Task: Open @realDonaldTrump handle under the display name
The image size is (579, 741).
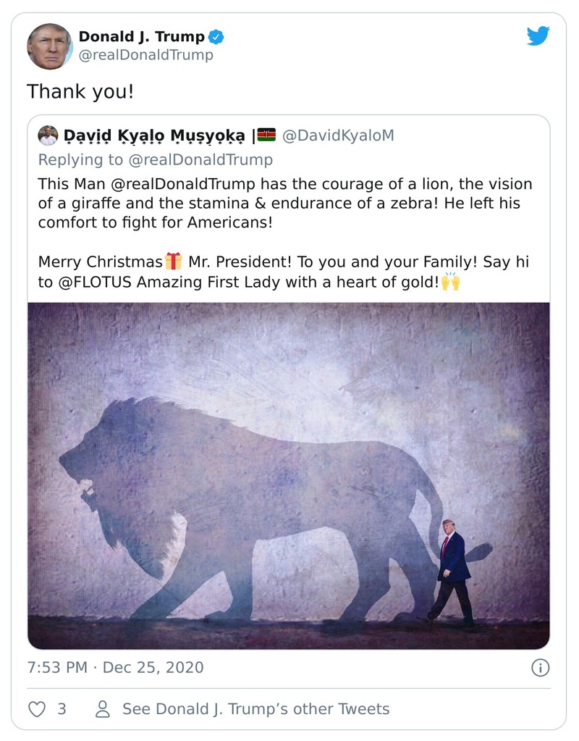Action: coord(145,55)
